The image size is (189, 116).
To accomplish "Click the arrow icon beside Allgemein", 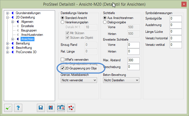I will click(x=18, y=22).
